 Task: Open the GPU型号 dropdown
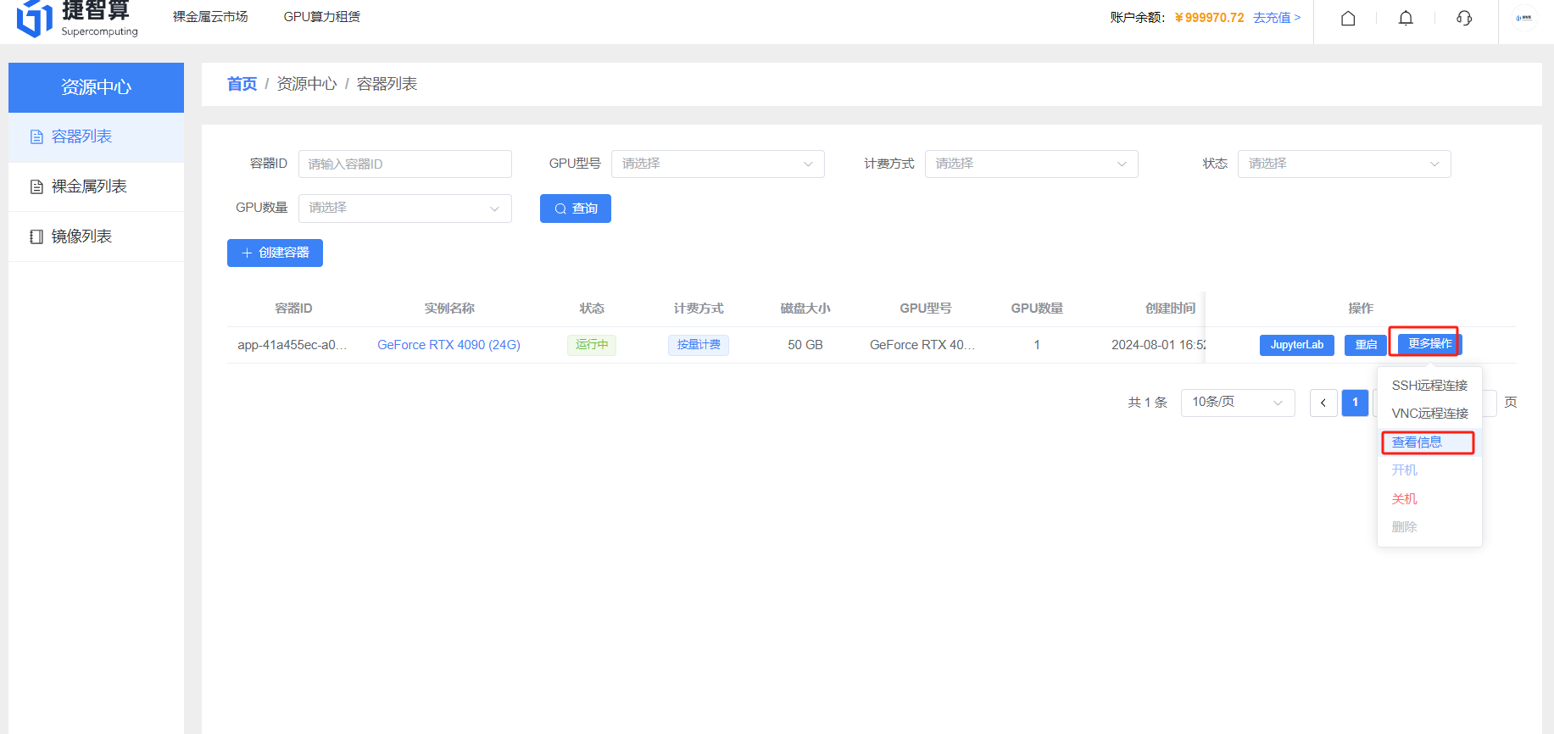coord(718,164)
